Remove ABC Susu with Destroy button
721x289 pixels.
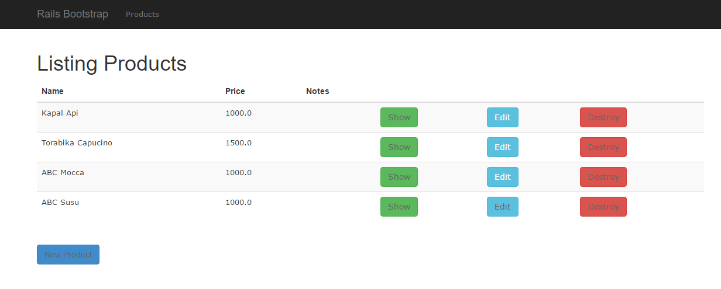[x=603, y=207]
